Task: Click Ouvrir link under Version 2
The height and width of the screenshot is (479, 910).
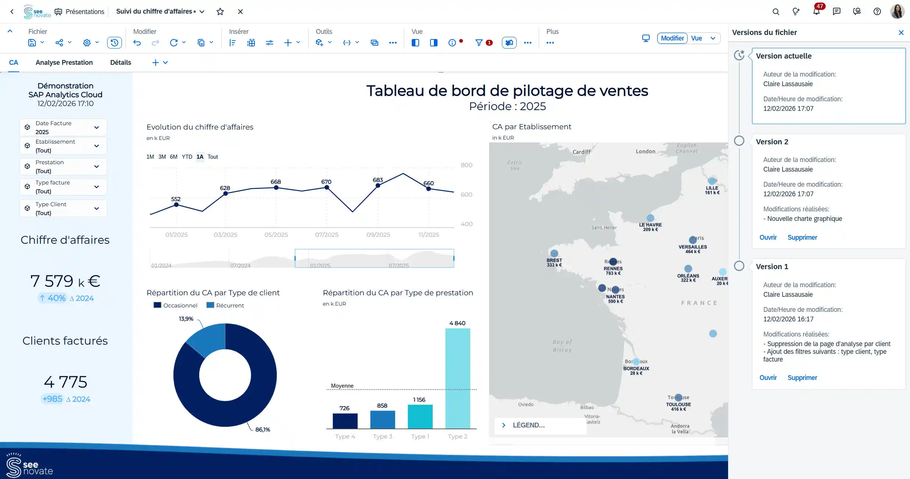Action: click(768, 237)
